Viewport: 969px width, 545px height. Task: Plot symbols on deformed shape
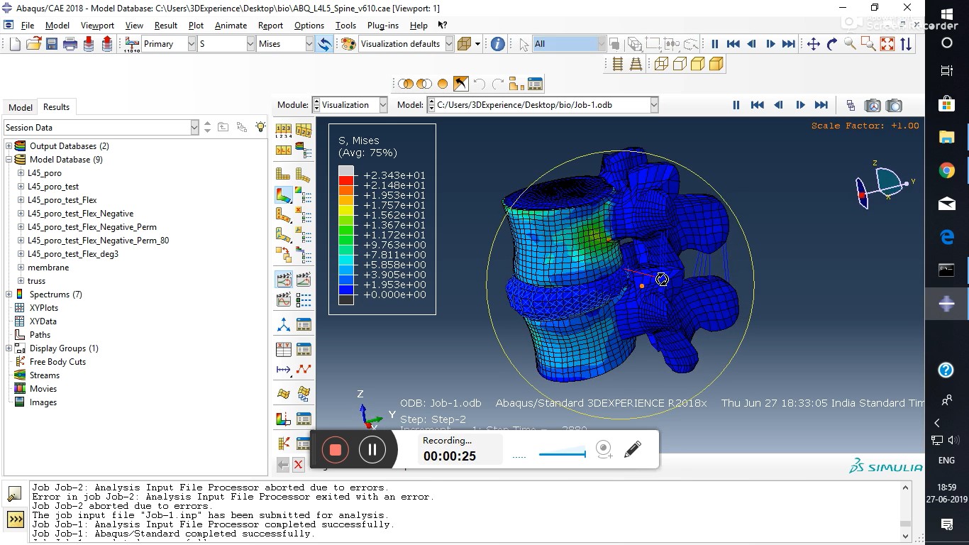click(x=283, y=214)
